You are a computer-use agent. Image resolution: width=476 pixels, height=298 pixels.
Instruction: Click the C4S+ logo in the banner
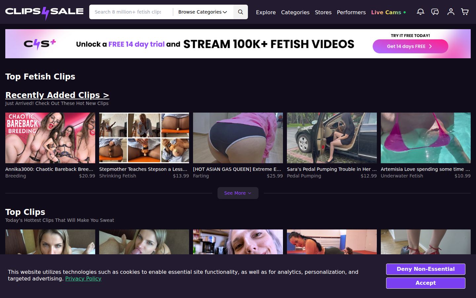pos(40,44)
